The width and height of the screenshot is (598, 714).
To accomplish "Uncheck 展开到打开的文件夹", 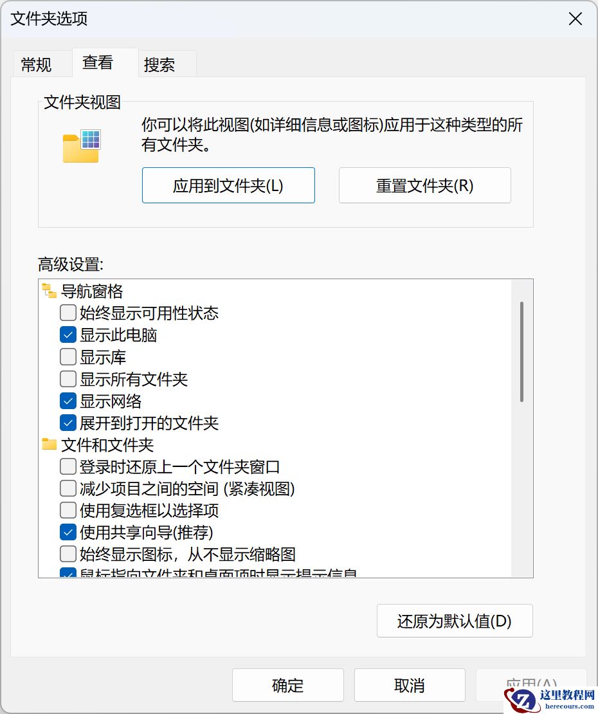I will (x=68, y=423).
